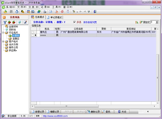Viewport: 162px width, 119px height.
Task: Click the add category tree icon
Action: pos(5,22)
